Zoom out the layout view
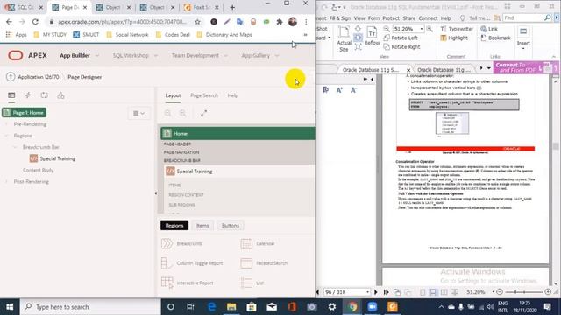561x315 pixels. click(x=167, y=113)
